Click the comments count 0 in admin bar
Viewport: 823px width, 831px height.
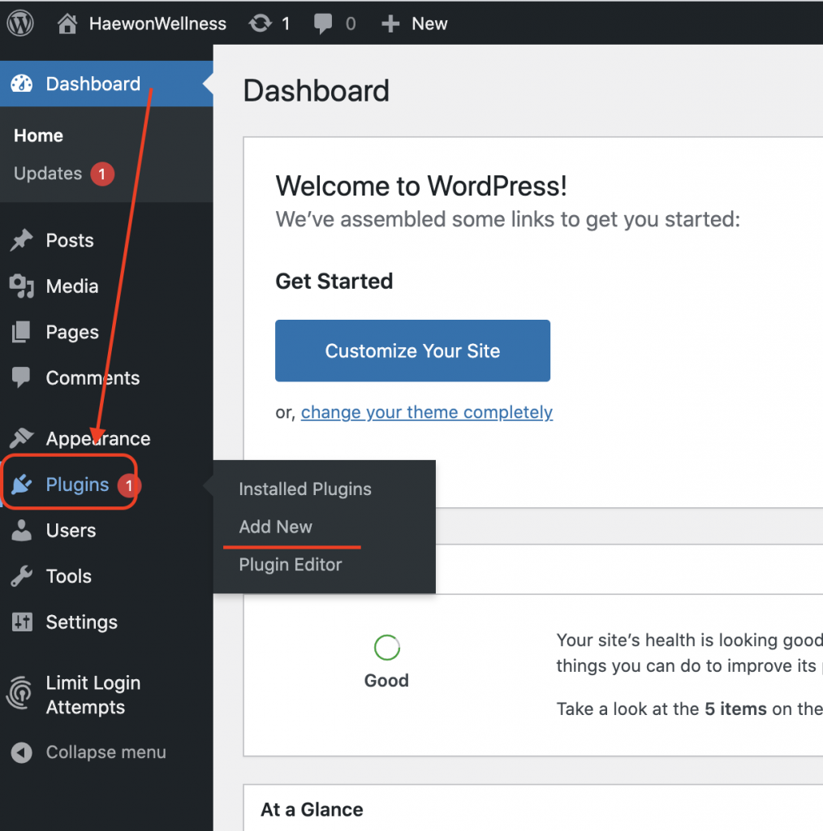point(351,24)
